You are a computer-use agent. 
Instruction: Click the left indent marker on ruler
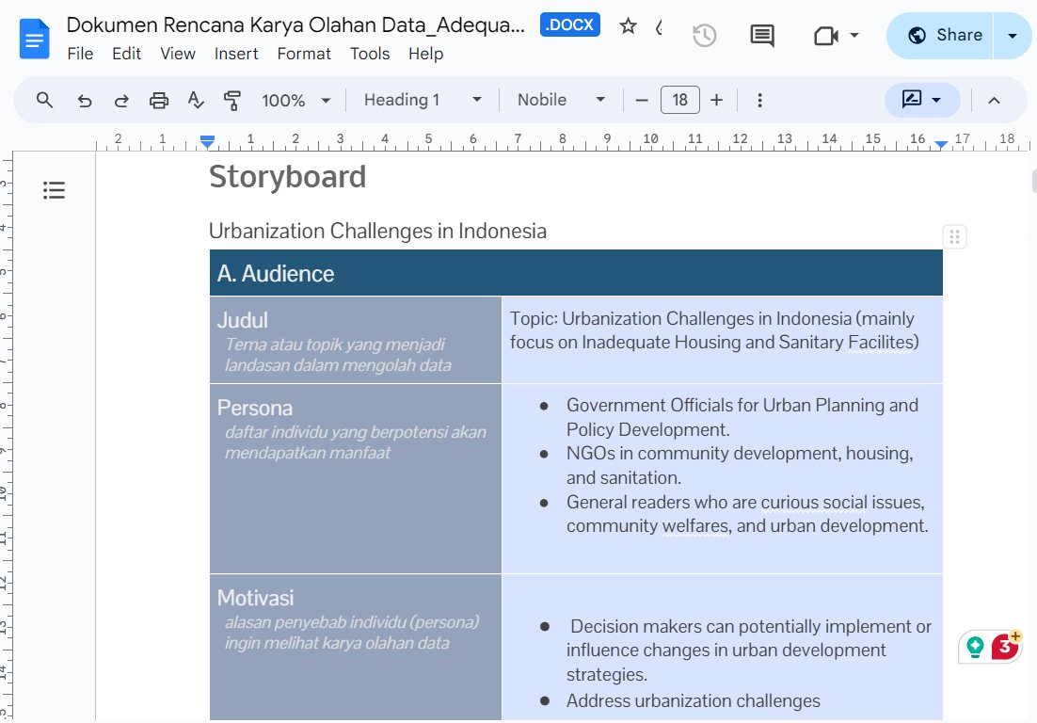coord(207,141)
